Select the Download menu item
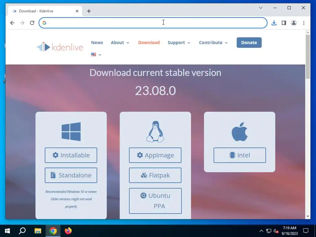The height and width of the screenshot is (237, 316). [149, 43]
